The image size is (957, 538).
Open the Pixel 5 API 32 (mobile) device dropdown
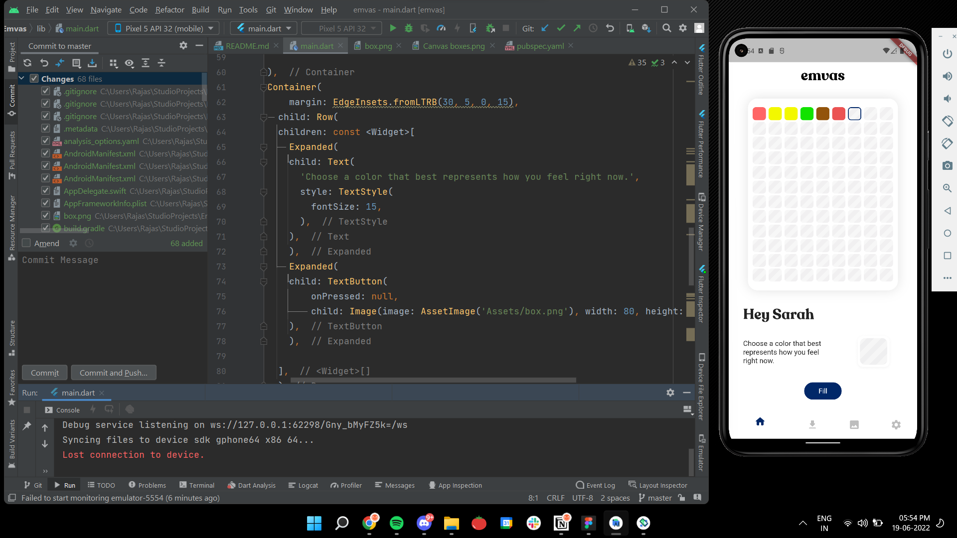pos(164,28)
